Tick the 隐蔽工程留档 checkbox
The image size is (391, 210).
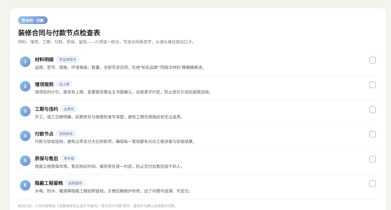(372, 184)
